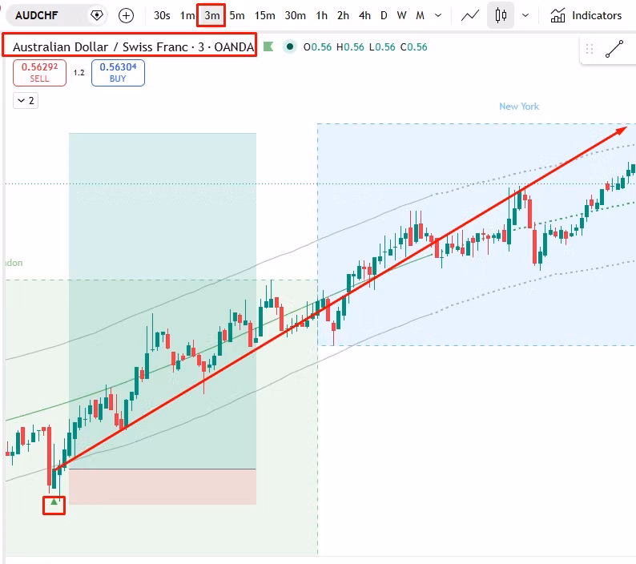
Task: Choose the 1h timeframe
Action: [x=322, y=15]
